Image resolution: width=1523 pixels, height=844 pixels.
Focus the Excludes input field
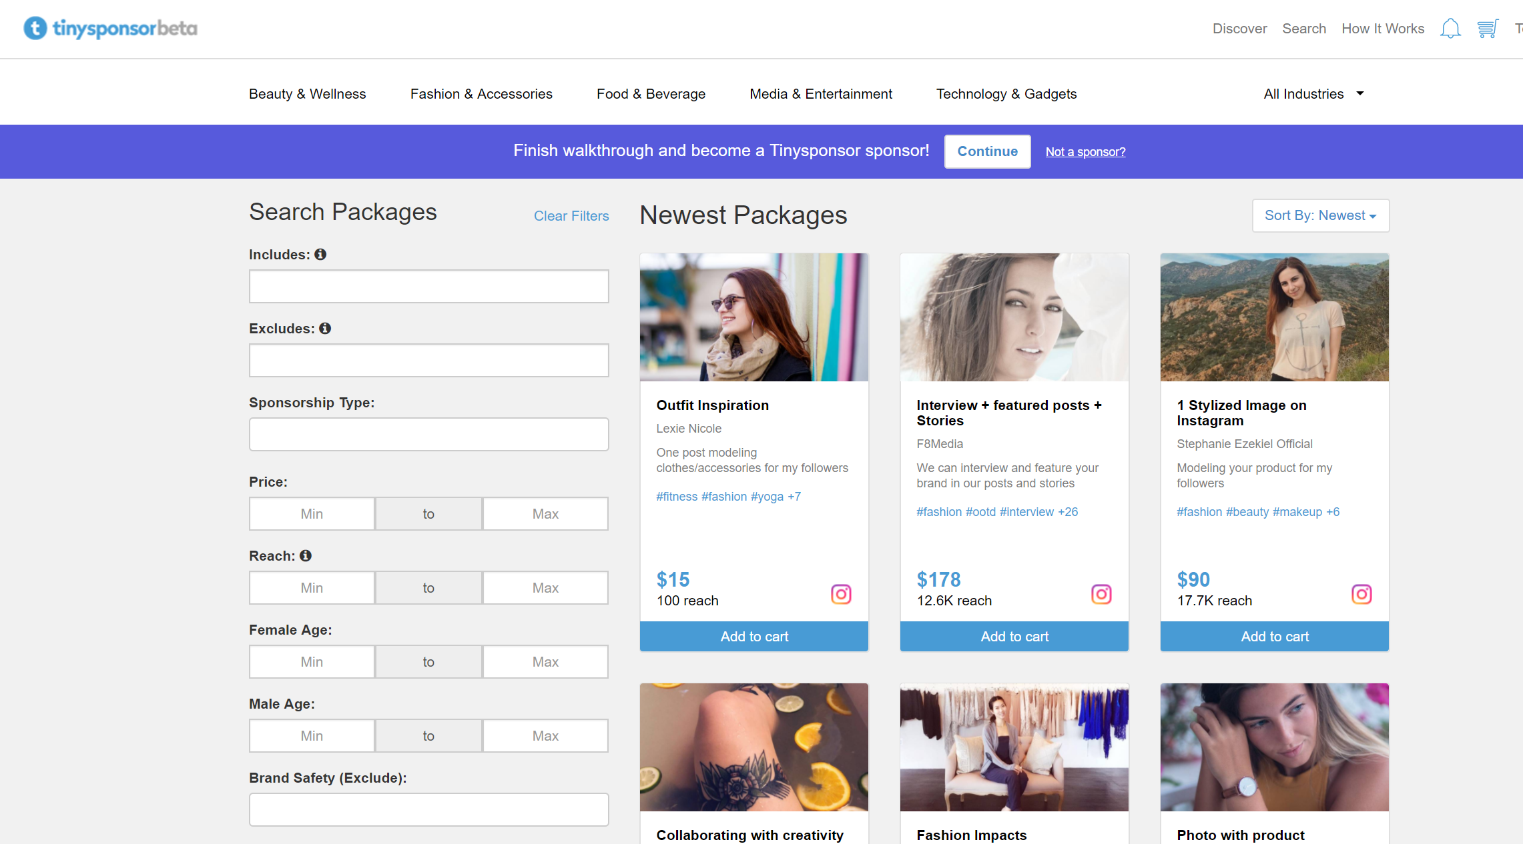pyautogui.click(x=428, y=360)
